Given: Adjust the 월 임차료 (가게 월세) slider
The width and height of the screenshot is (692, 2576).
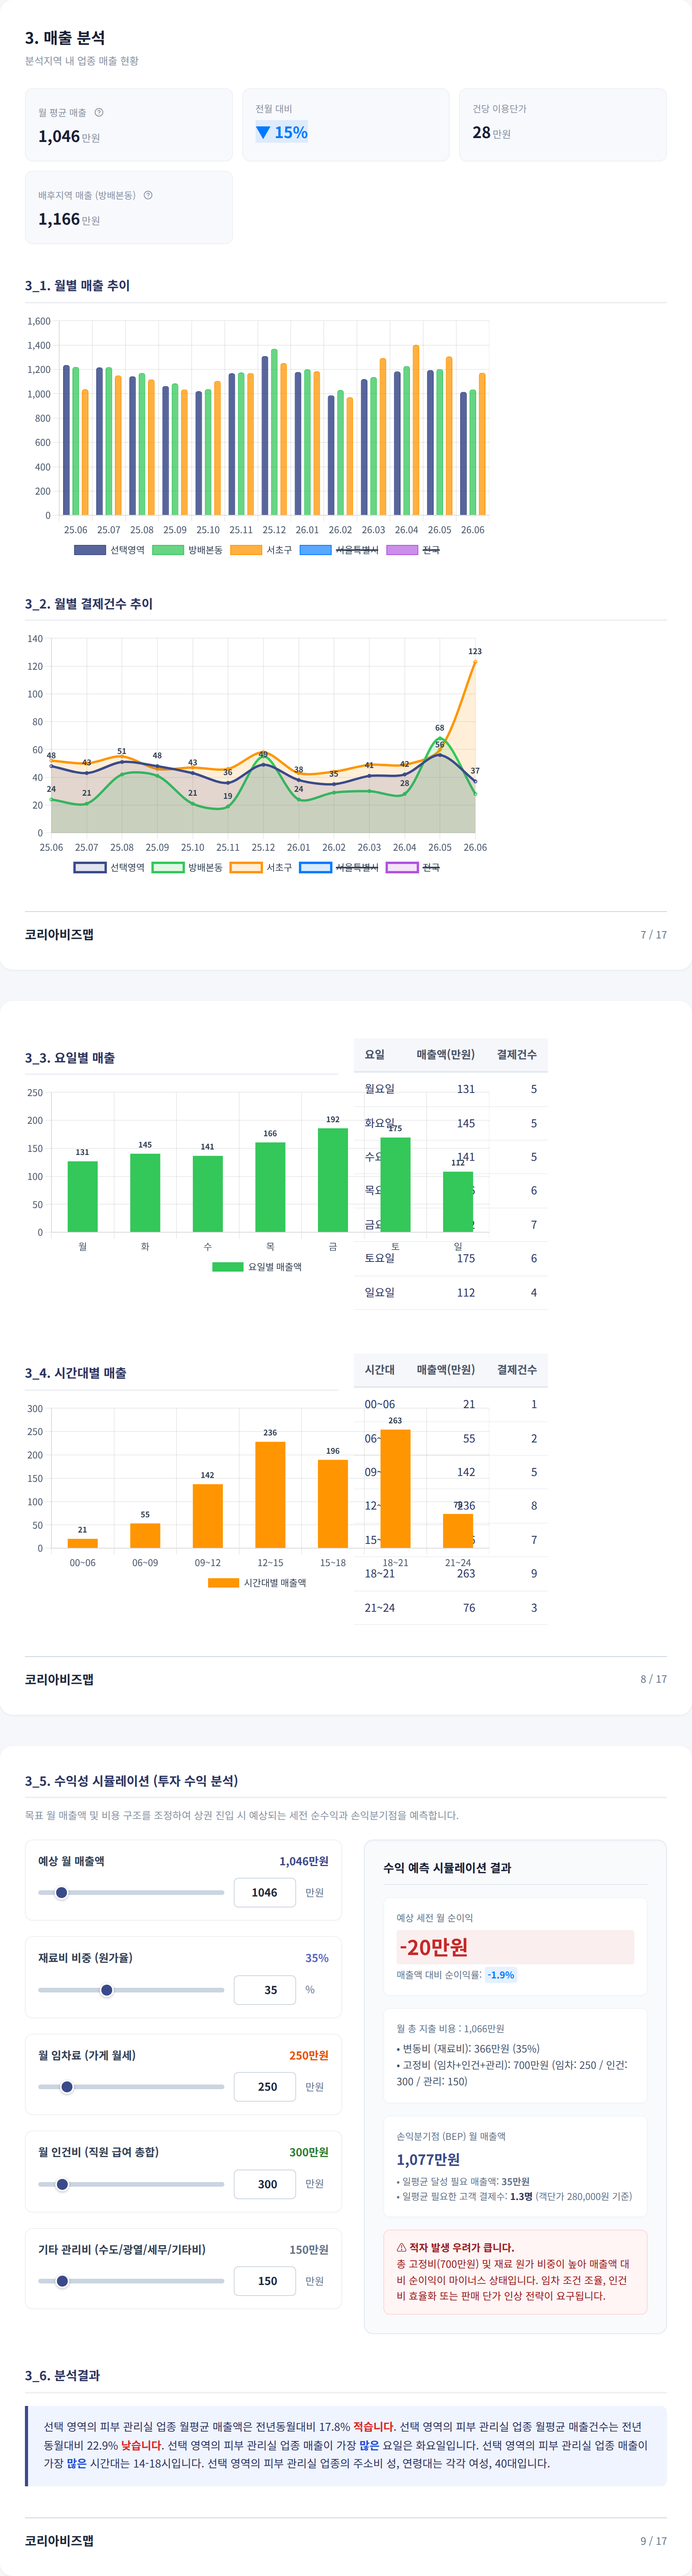Looking at the screenshot, I should click(x=131, y=2087).
